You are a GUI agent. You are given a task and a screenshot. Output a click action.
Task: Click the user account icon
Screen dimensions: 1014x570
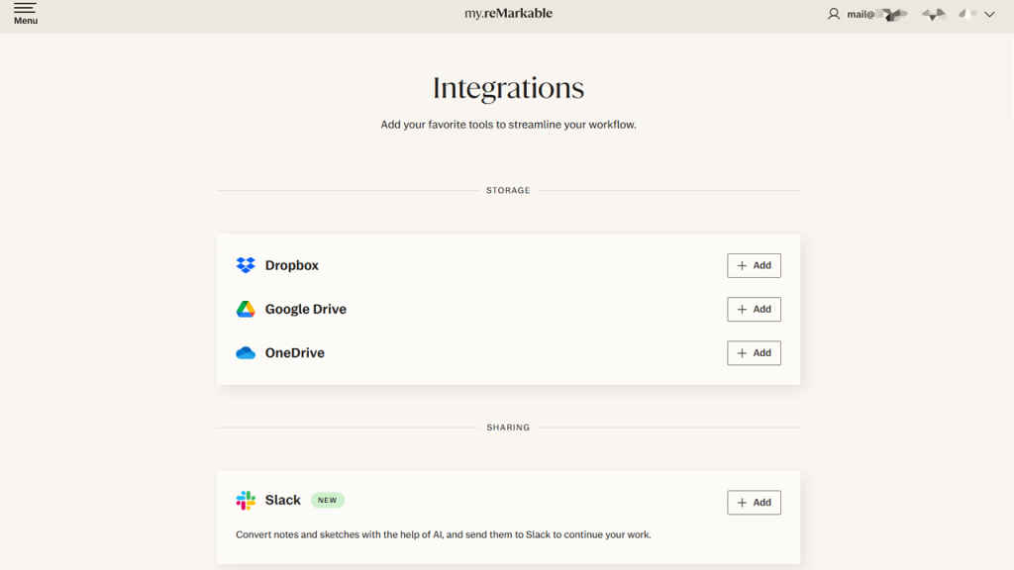point(833,14)
